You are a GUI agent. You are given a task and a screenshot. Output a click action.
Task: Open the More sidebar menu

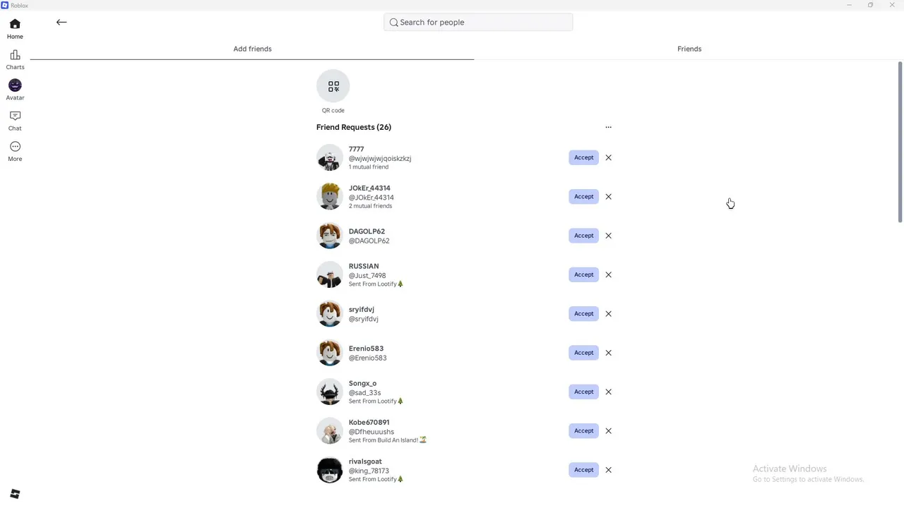[15, 152]
